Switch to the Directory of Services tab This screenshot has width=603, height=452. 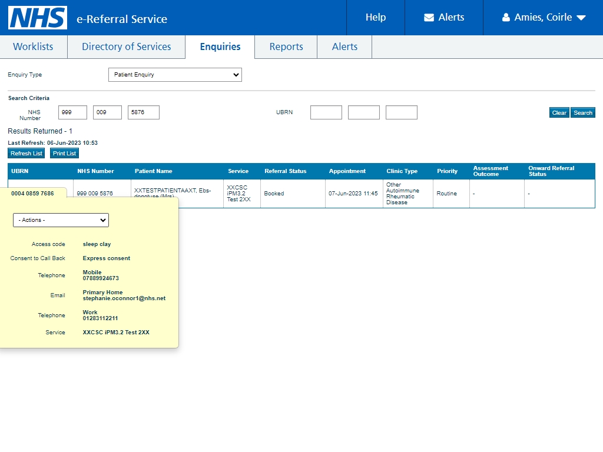coord(126,46)
